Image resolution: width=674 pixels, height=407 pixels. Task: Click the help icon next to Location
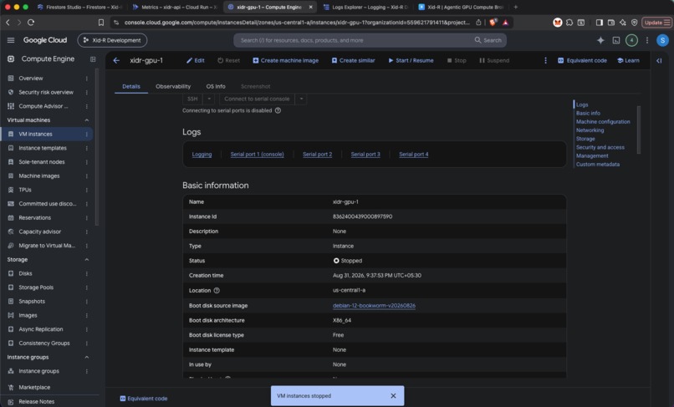(x=217, y=291)
